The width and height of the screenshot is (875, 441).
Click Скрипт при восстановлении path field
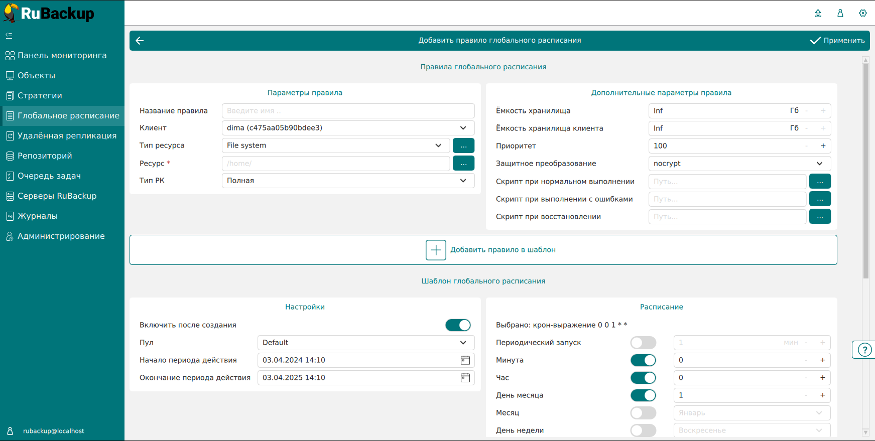coord(727,217)
